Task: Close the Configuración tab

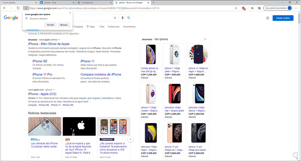Action: pos(111,3)
